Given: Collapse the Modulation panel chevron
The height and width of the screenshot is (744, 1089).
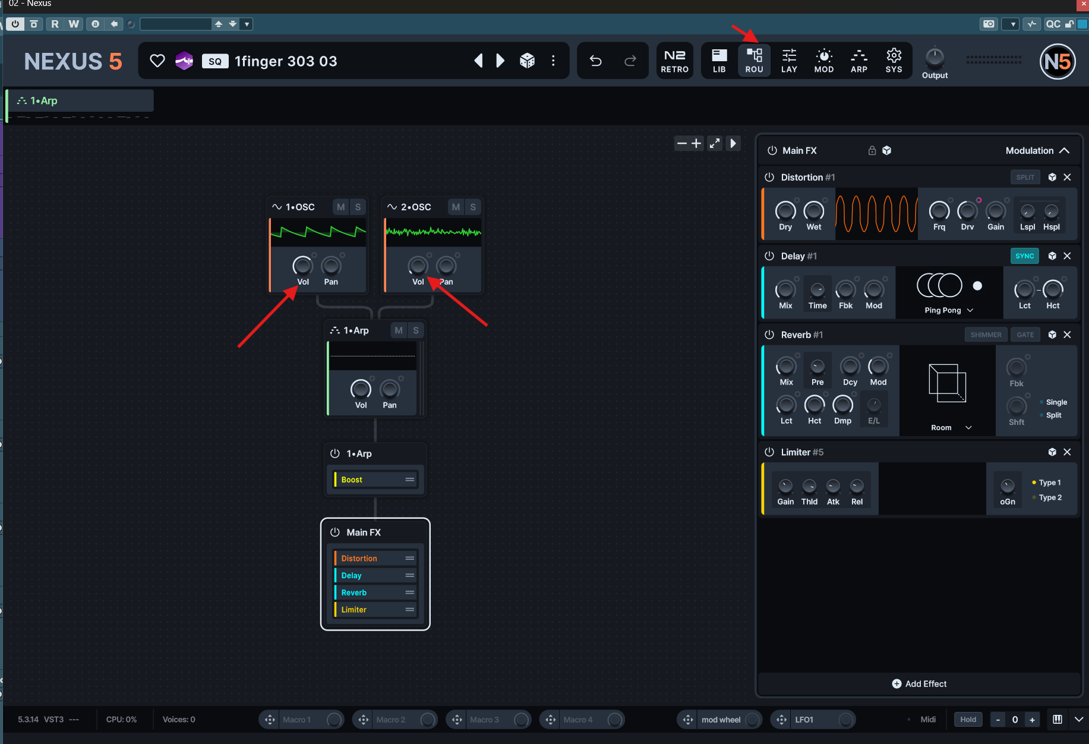Looking at the screenshot, I should pyautogui.click(x=1064, y=151).
